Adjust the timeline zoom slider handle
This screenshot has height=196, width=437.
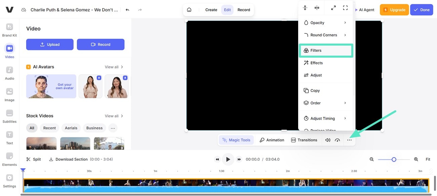tap(394, 159)
